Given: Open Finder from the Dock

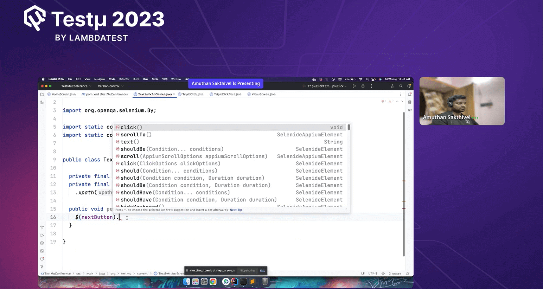Looking at the screenshot, I should click(186, 282).
